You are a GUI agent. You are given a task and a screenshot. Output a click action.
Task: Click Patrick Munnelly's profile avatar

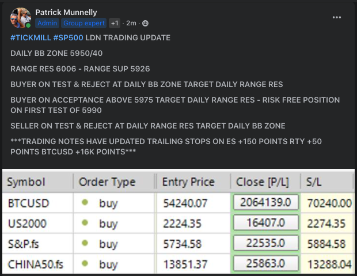pos(21,18)
